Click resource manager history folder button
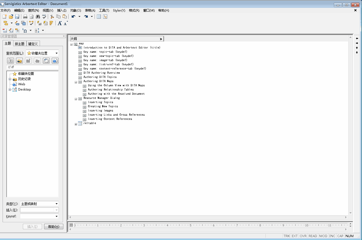 tap(19, 61)
